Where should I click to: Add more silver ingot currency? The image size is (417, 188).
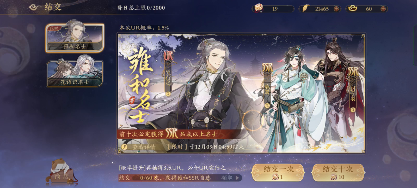[x=383, y=9]
